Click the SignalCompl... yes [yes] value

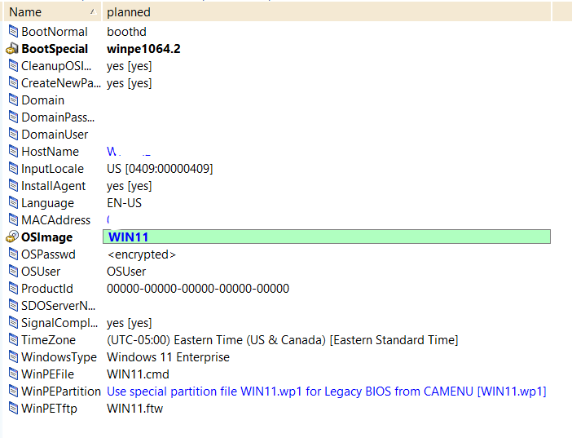[129, 323]
